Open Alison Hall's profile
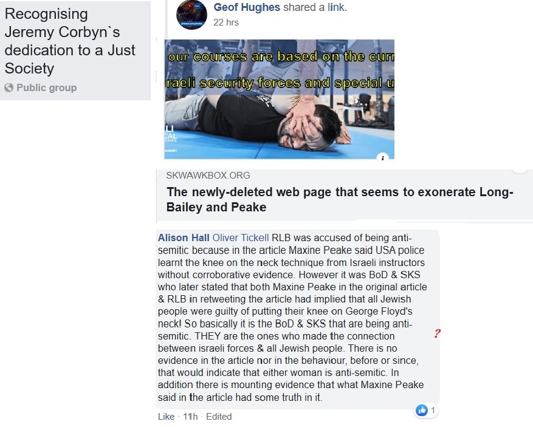 [x=184, y=237]
